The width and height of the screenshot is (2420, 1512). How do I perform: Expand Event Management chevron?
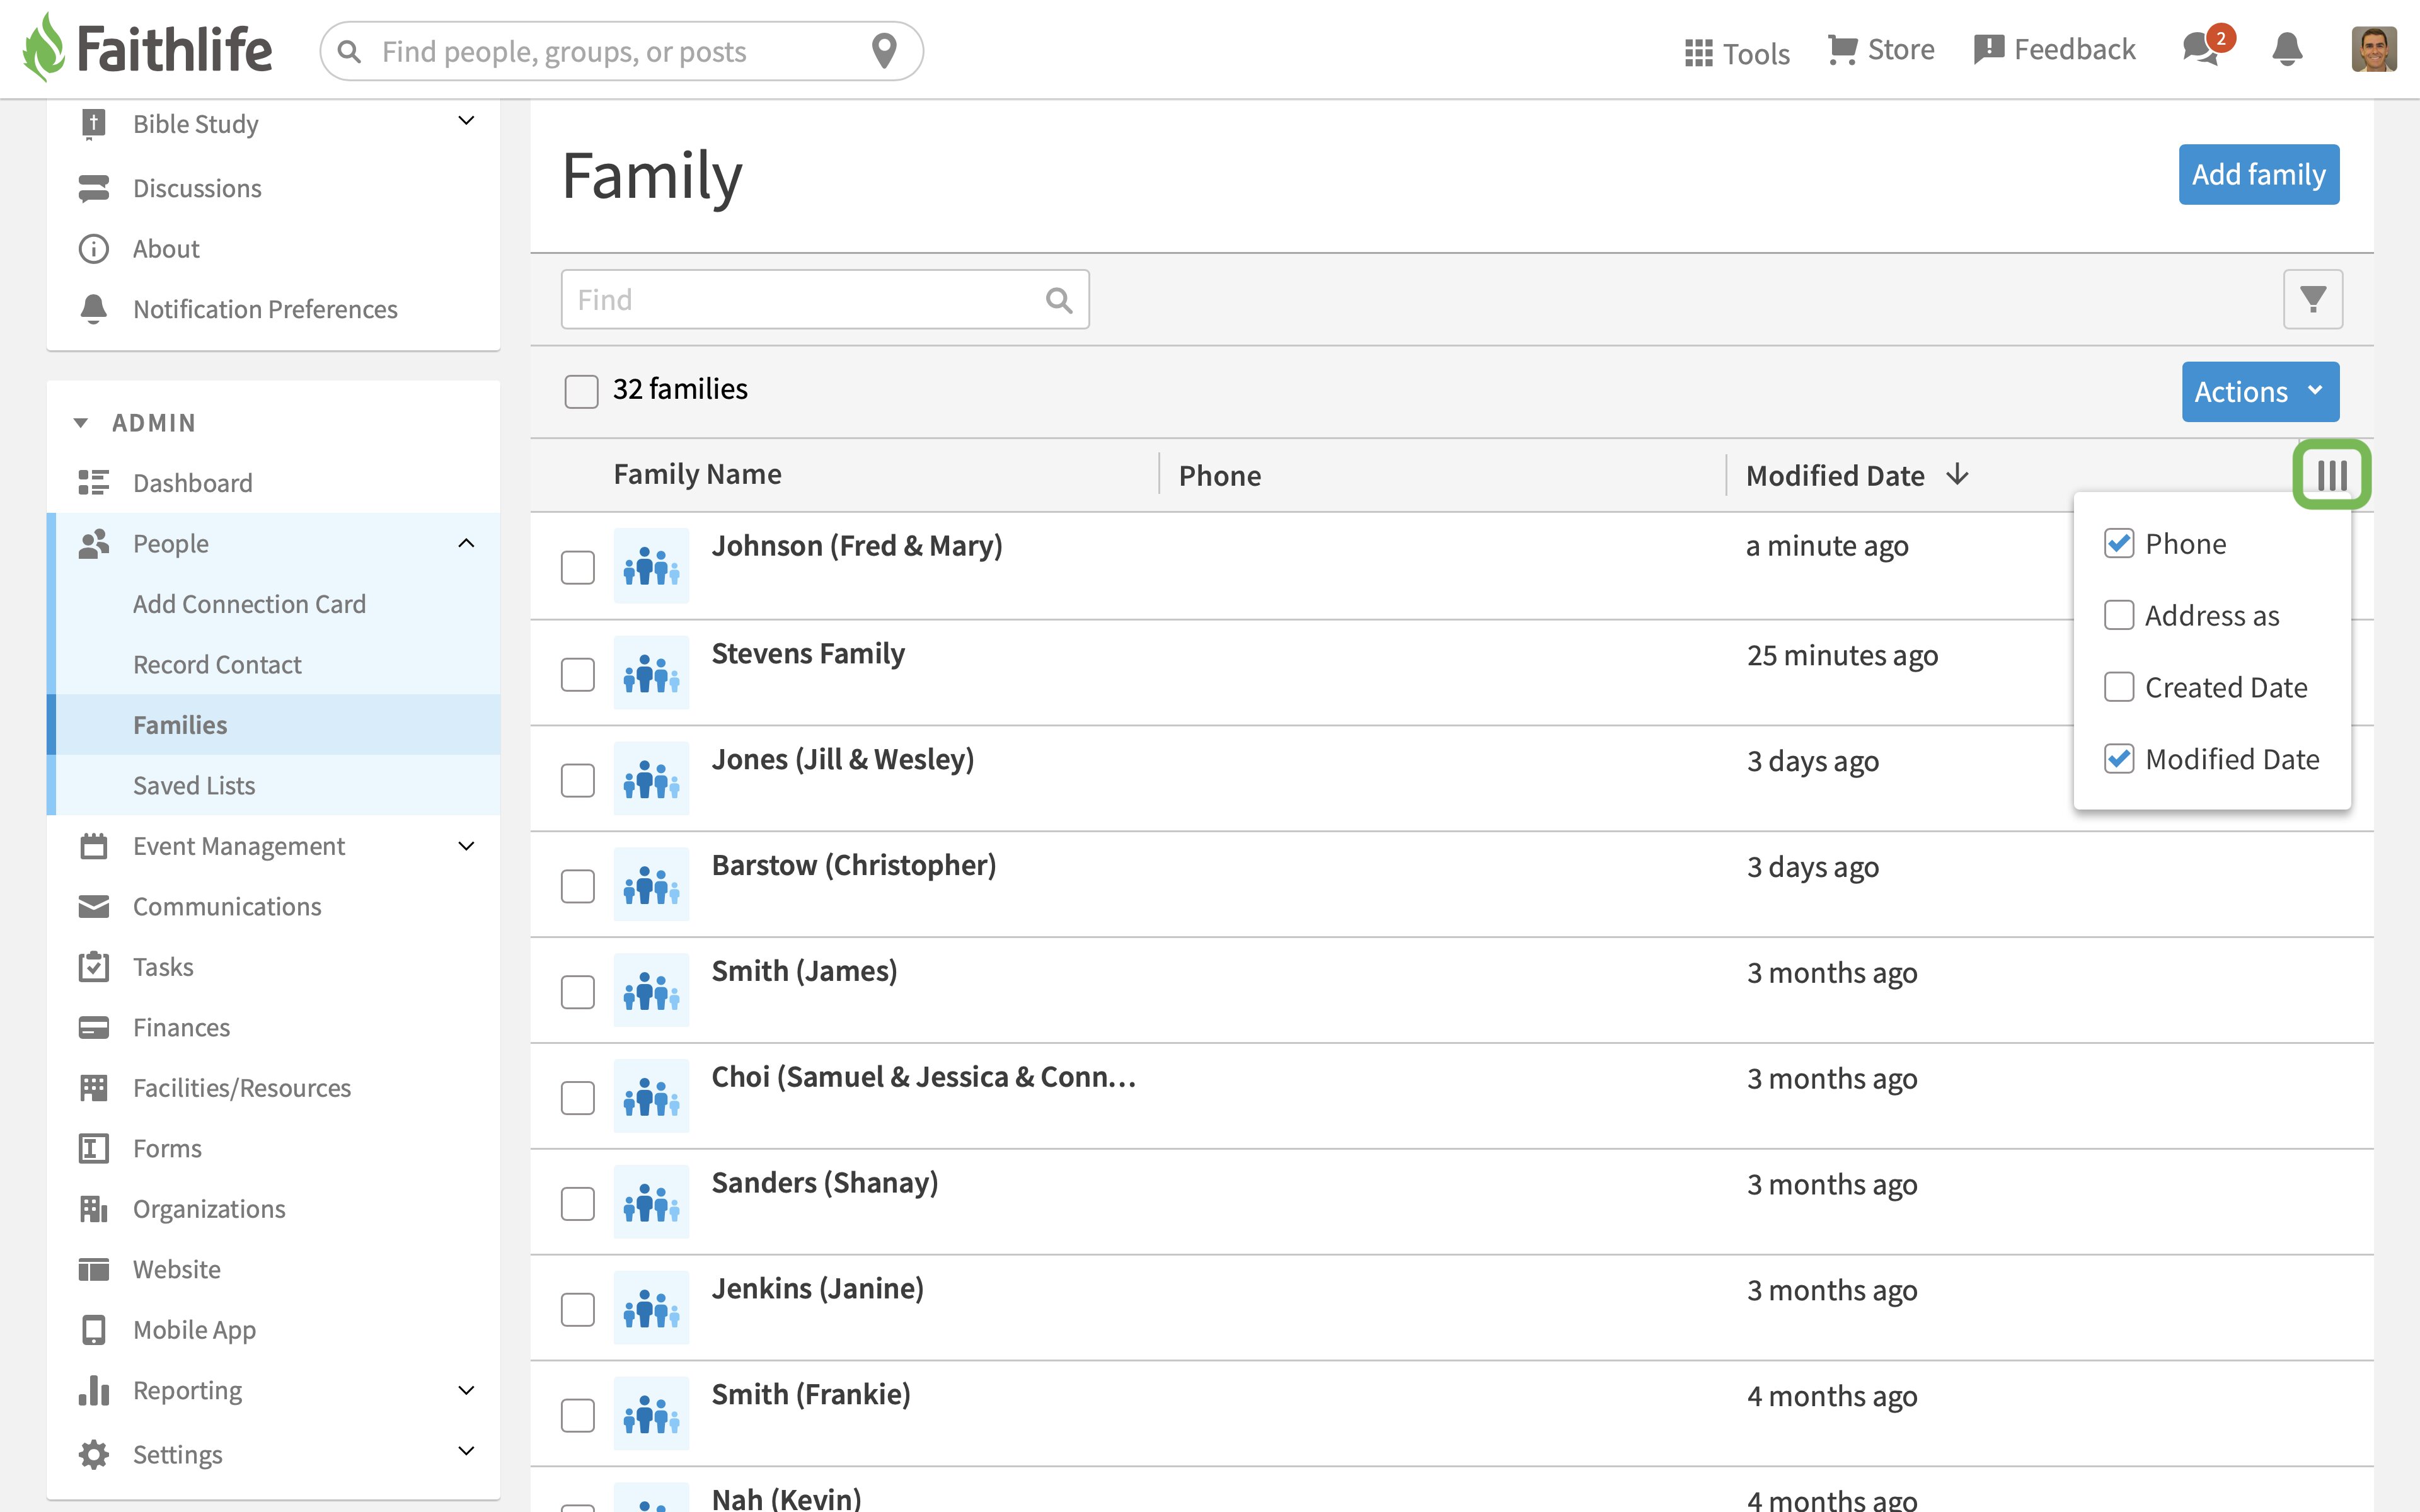click(x=466, y=846)
